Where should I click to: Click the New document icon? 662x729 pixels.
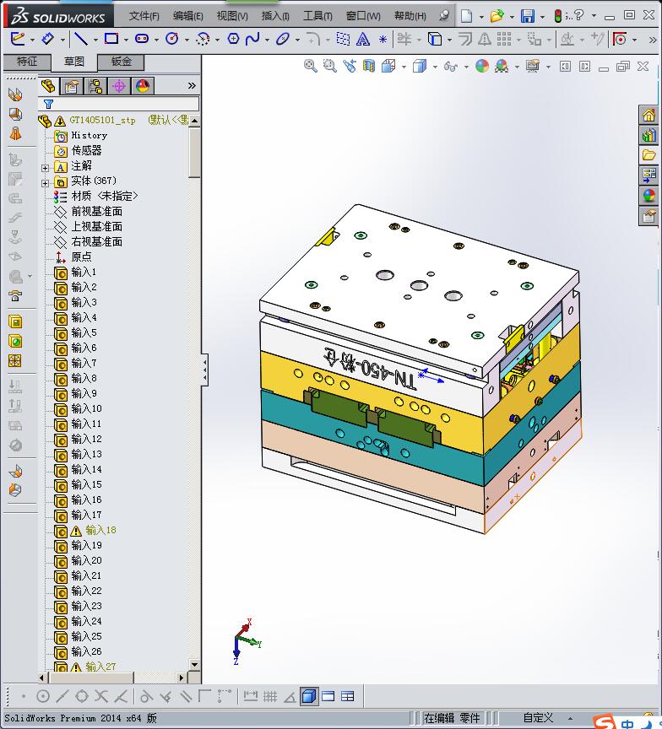(466, 16)
